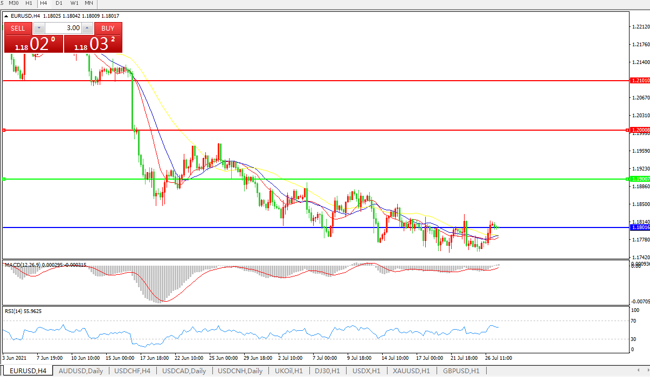Click the SELL button at 1.18020
Viewport: 650px width, 377px height.
coord(18,29)
